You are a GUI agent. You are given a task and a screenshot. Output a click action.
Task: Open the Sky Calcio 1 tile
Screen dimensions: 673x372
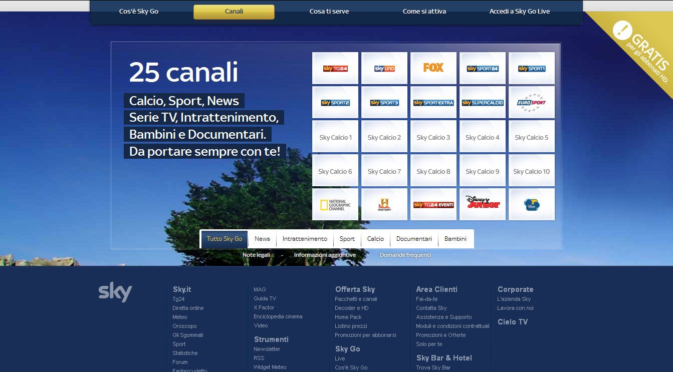click(335, 137)
